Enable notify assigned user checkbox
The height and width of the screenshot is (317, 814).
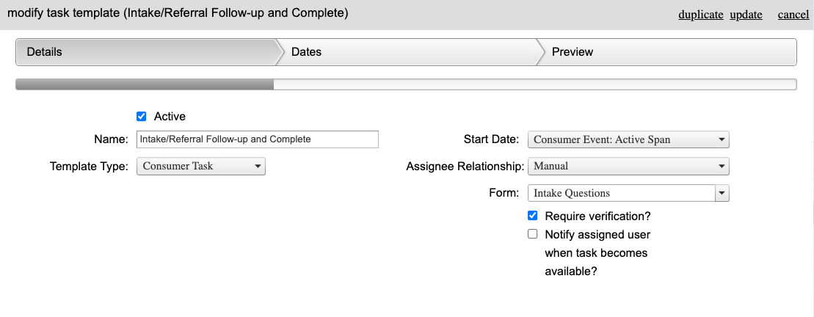(x=533, y=235)
